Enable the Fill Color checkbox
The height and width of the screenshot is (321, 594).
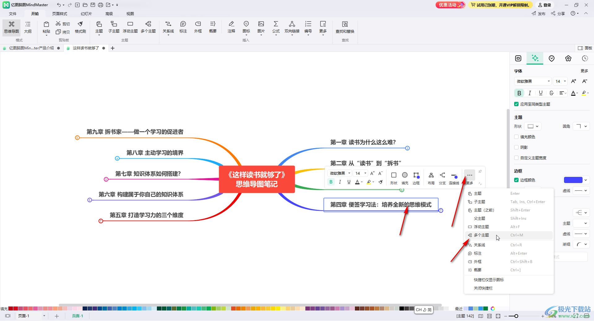(x=516, y=137)
